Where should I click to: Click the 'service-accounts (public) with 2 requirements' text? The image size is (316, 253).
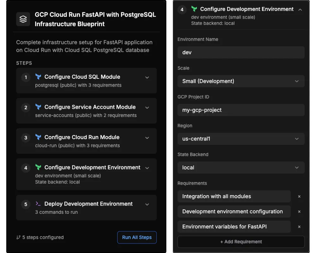point(86,115)
